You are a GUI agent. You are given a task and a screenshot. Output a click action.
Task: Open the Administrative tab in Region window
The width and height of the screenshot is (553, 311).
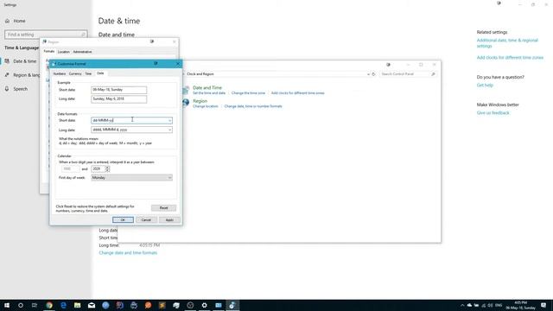click(82, 52)
